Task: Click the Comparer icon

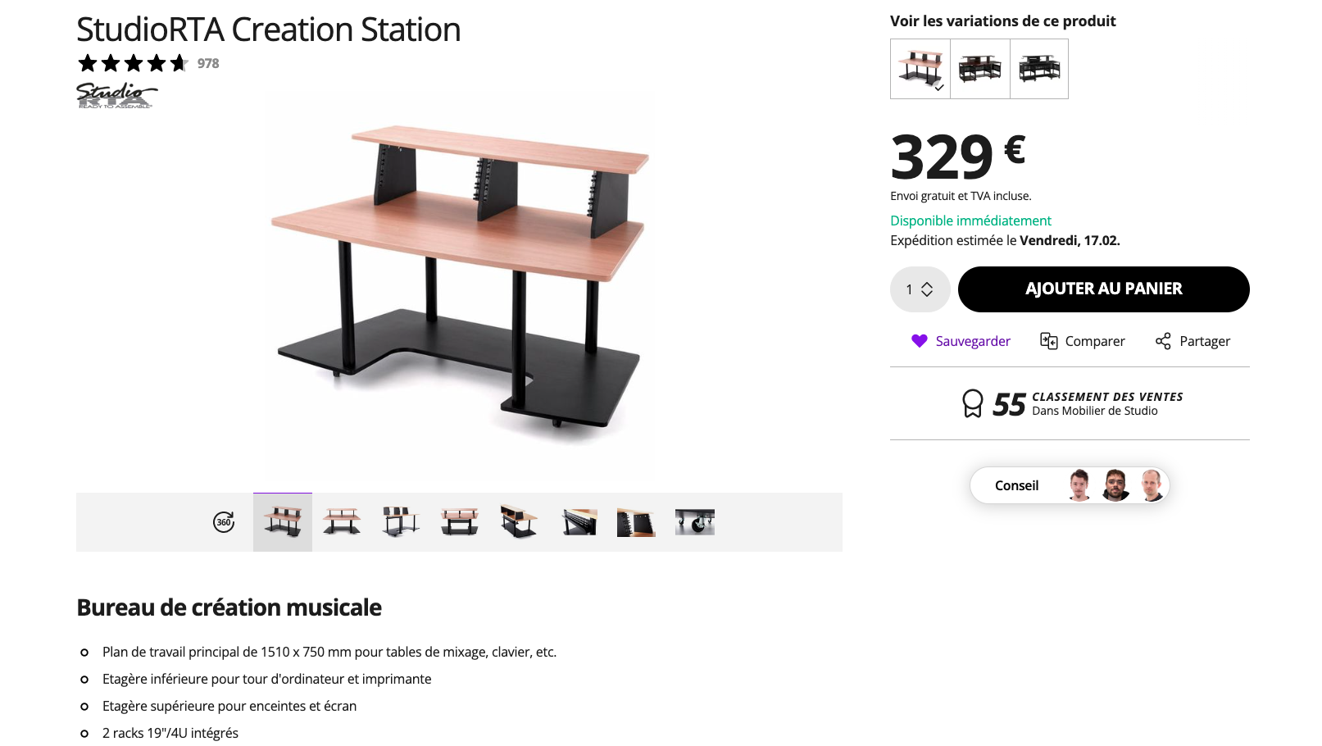Action: click(1048, 341)
